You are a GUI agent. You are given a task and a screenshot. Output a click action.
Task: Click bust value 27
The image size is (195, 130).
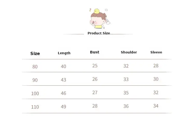[x=95, y=92]
